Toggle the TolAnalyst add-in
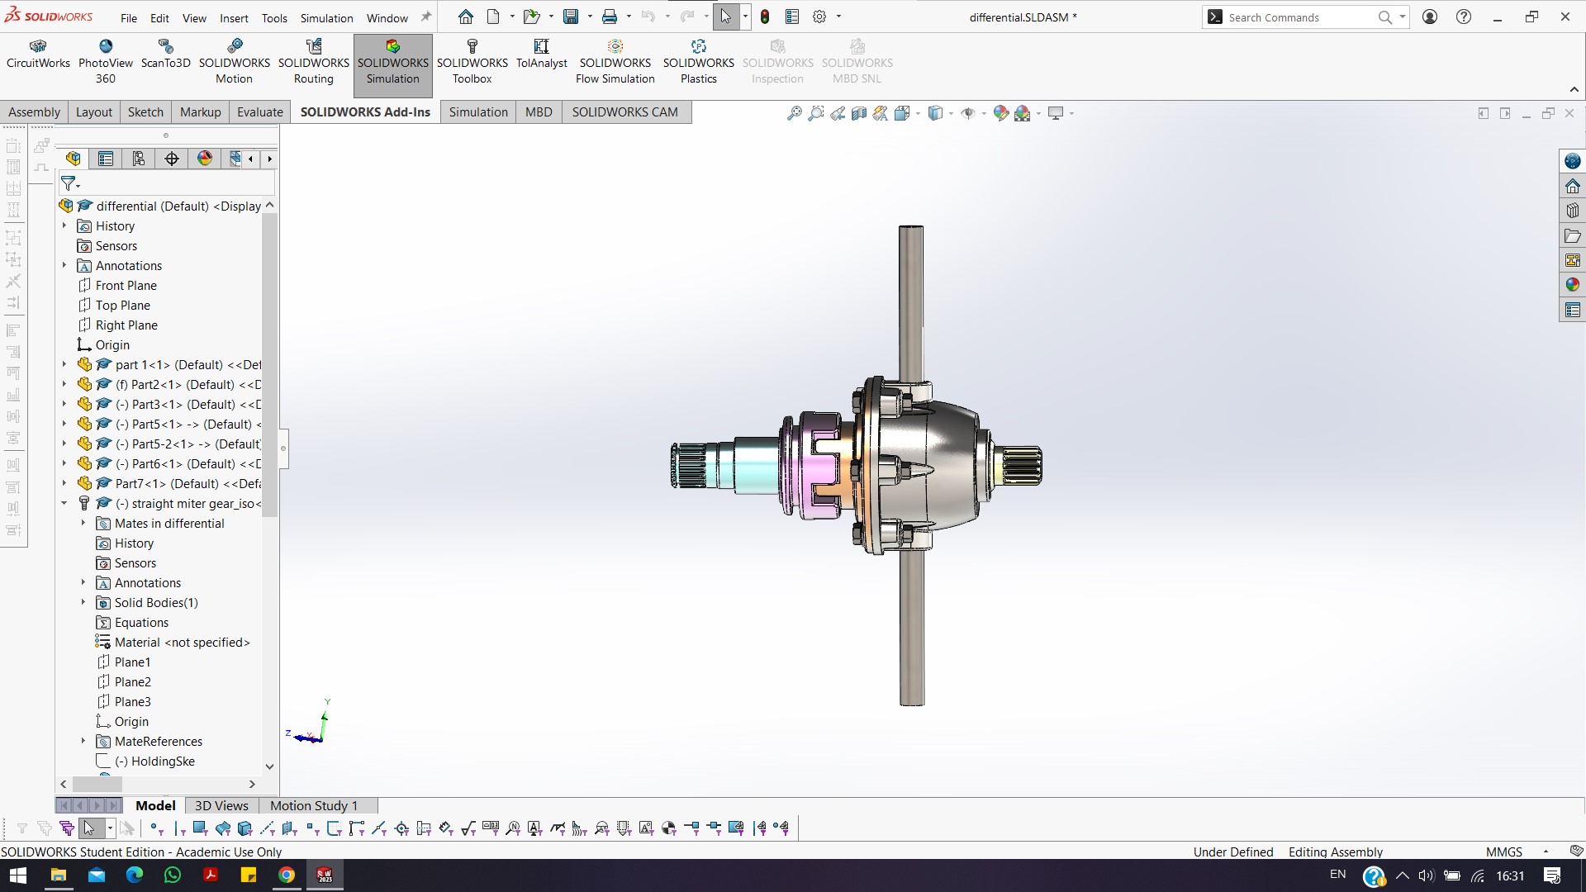The width and height of the screenshot is (1586, 892). click(x=542, y=55)
